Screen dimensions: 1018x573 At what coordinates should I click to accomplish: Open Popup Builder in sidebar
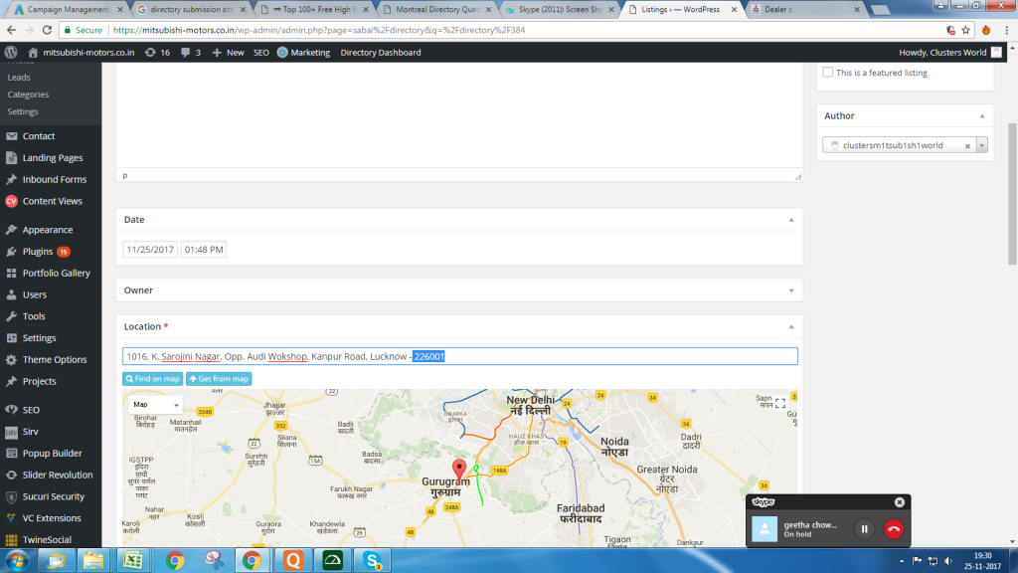[52, 454]
